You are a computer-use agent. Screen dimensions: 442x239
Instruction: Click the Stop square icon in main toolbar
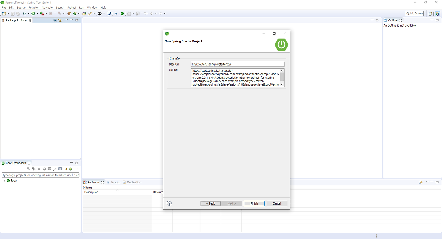51,13
